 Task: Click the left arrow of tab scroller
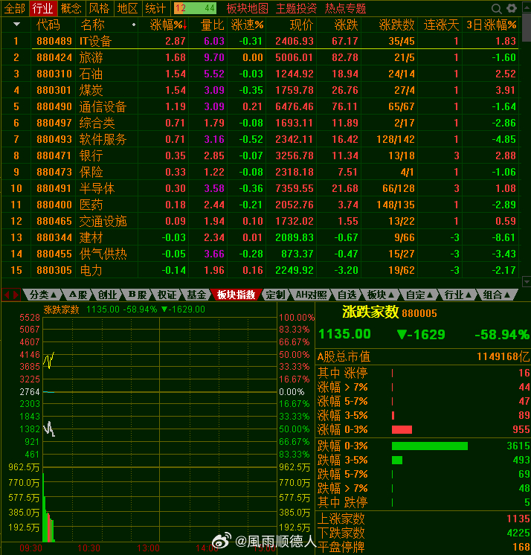click(6, 295)
